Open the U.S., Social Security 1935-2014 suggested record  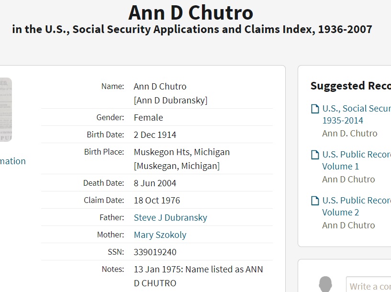coord(356,114)
